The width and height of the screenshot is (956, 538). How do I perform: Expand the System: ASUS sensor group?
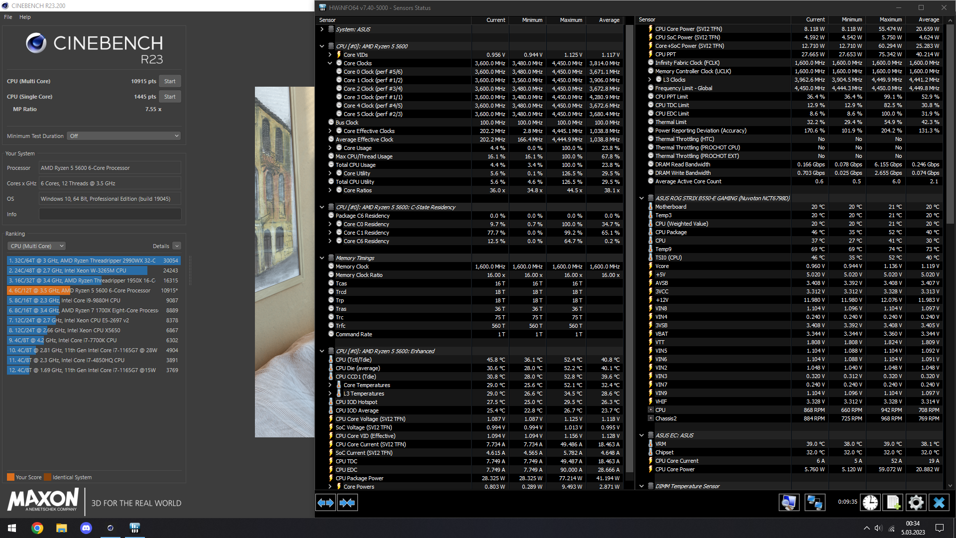(322, 29)
